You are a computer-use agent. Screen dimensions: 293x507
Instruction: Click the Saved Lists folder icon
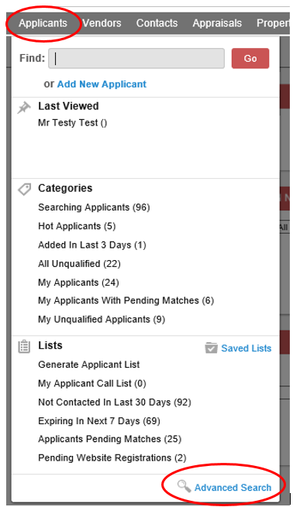(211, 348)
